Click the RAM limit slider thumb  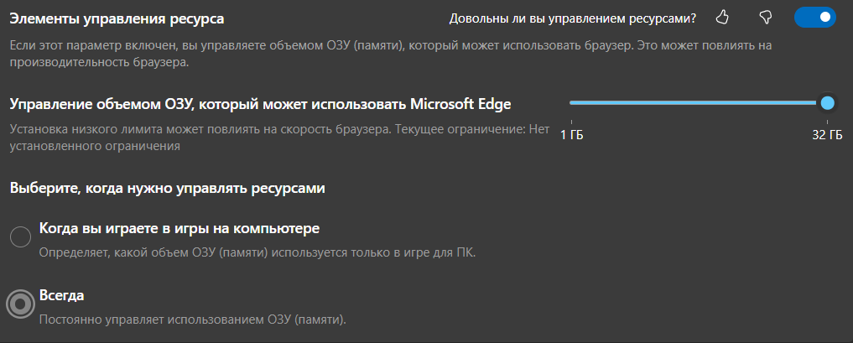[x=828, y=102]
